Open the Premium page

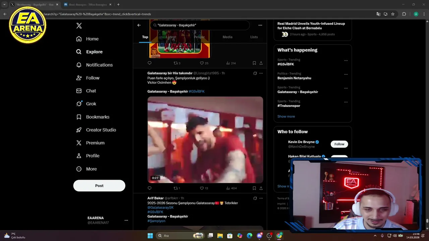[x=90, y=143]
